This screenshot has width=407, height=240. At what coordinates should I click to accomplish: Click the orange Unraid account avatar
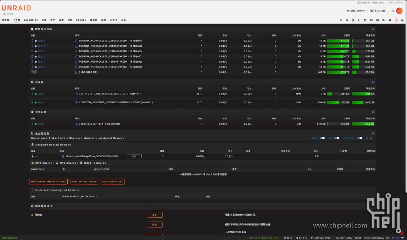pos(399,11)
